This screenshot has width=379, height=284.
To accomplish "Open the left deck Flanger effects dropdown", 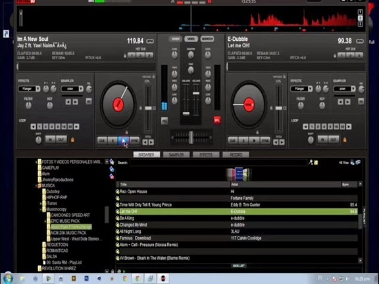I will pyautogui.click(x=29, y=89).
